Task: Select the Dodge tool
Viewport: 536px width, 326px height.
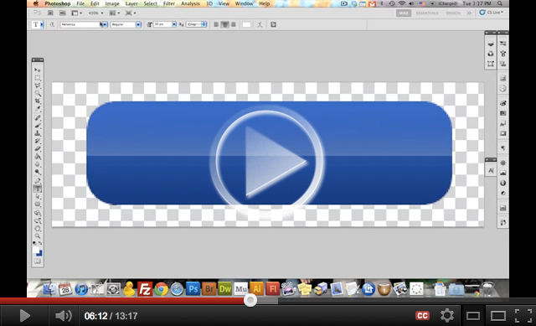Action: tap(37, 172)
